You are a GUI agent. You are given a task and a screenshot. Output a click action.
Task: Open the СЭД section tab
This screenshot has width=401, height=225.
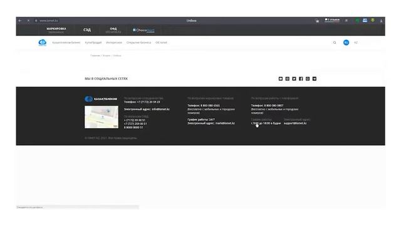pyautogui.click(x=87, y=30)
